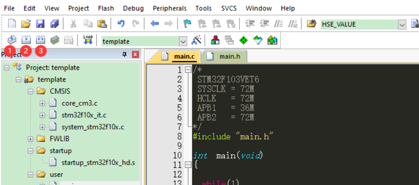
Task: Open Find in Files icon
Action: coord(311,24)
